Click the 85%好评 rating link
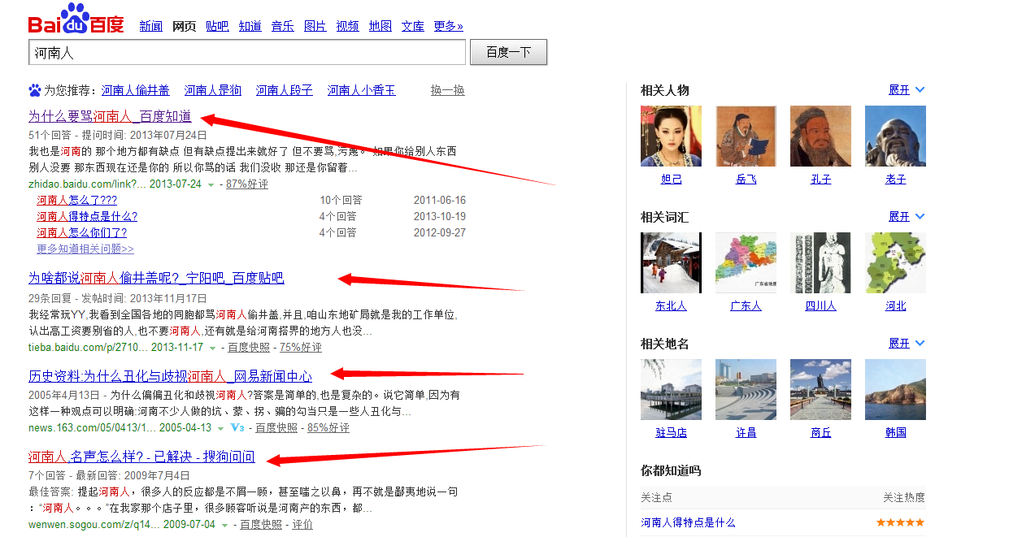This screenshot has height=537, width=1022. [328, 427]
